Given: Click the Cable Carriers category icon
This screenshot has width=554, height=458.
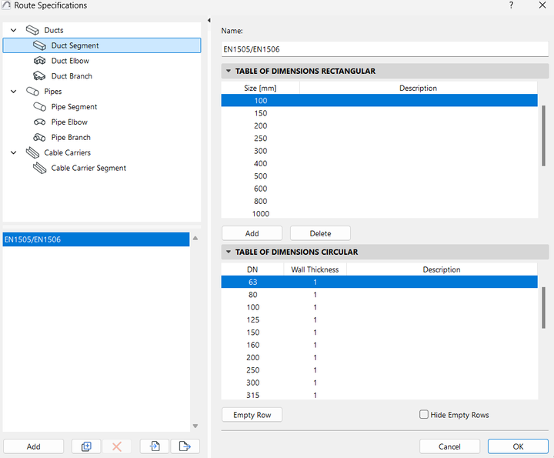Looking at the screenshot, I should [32, 152].
